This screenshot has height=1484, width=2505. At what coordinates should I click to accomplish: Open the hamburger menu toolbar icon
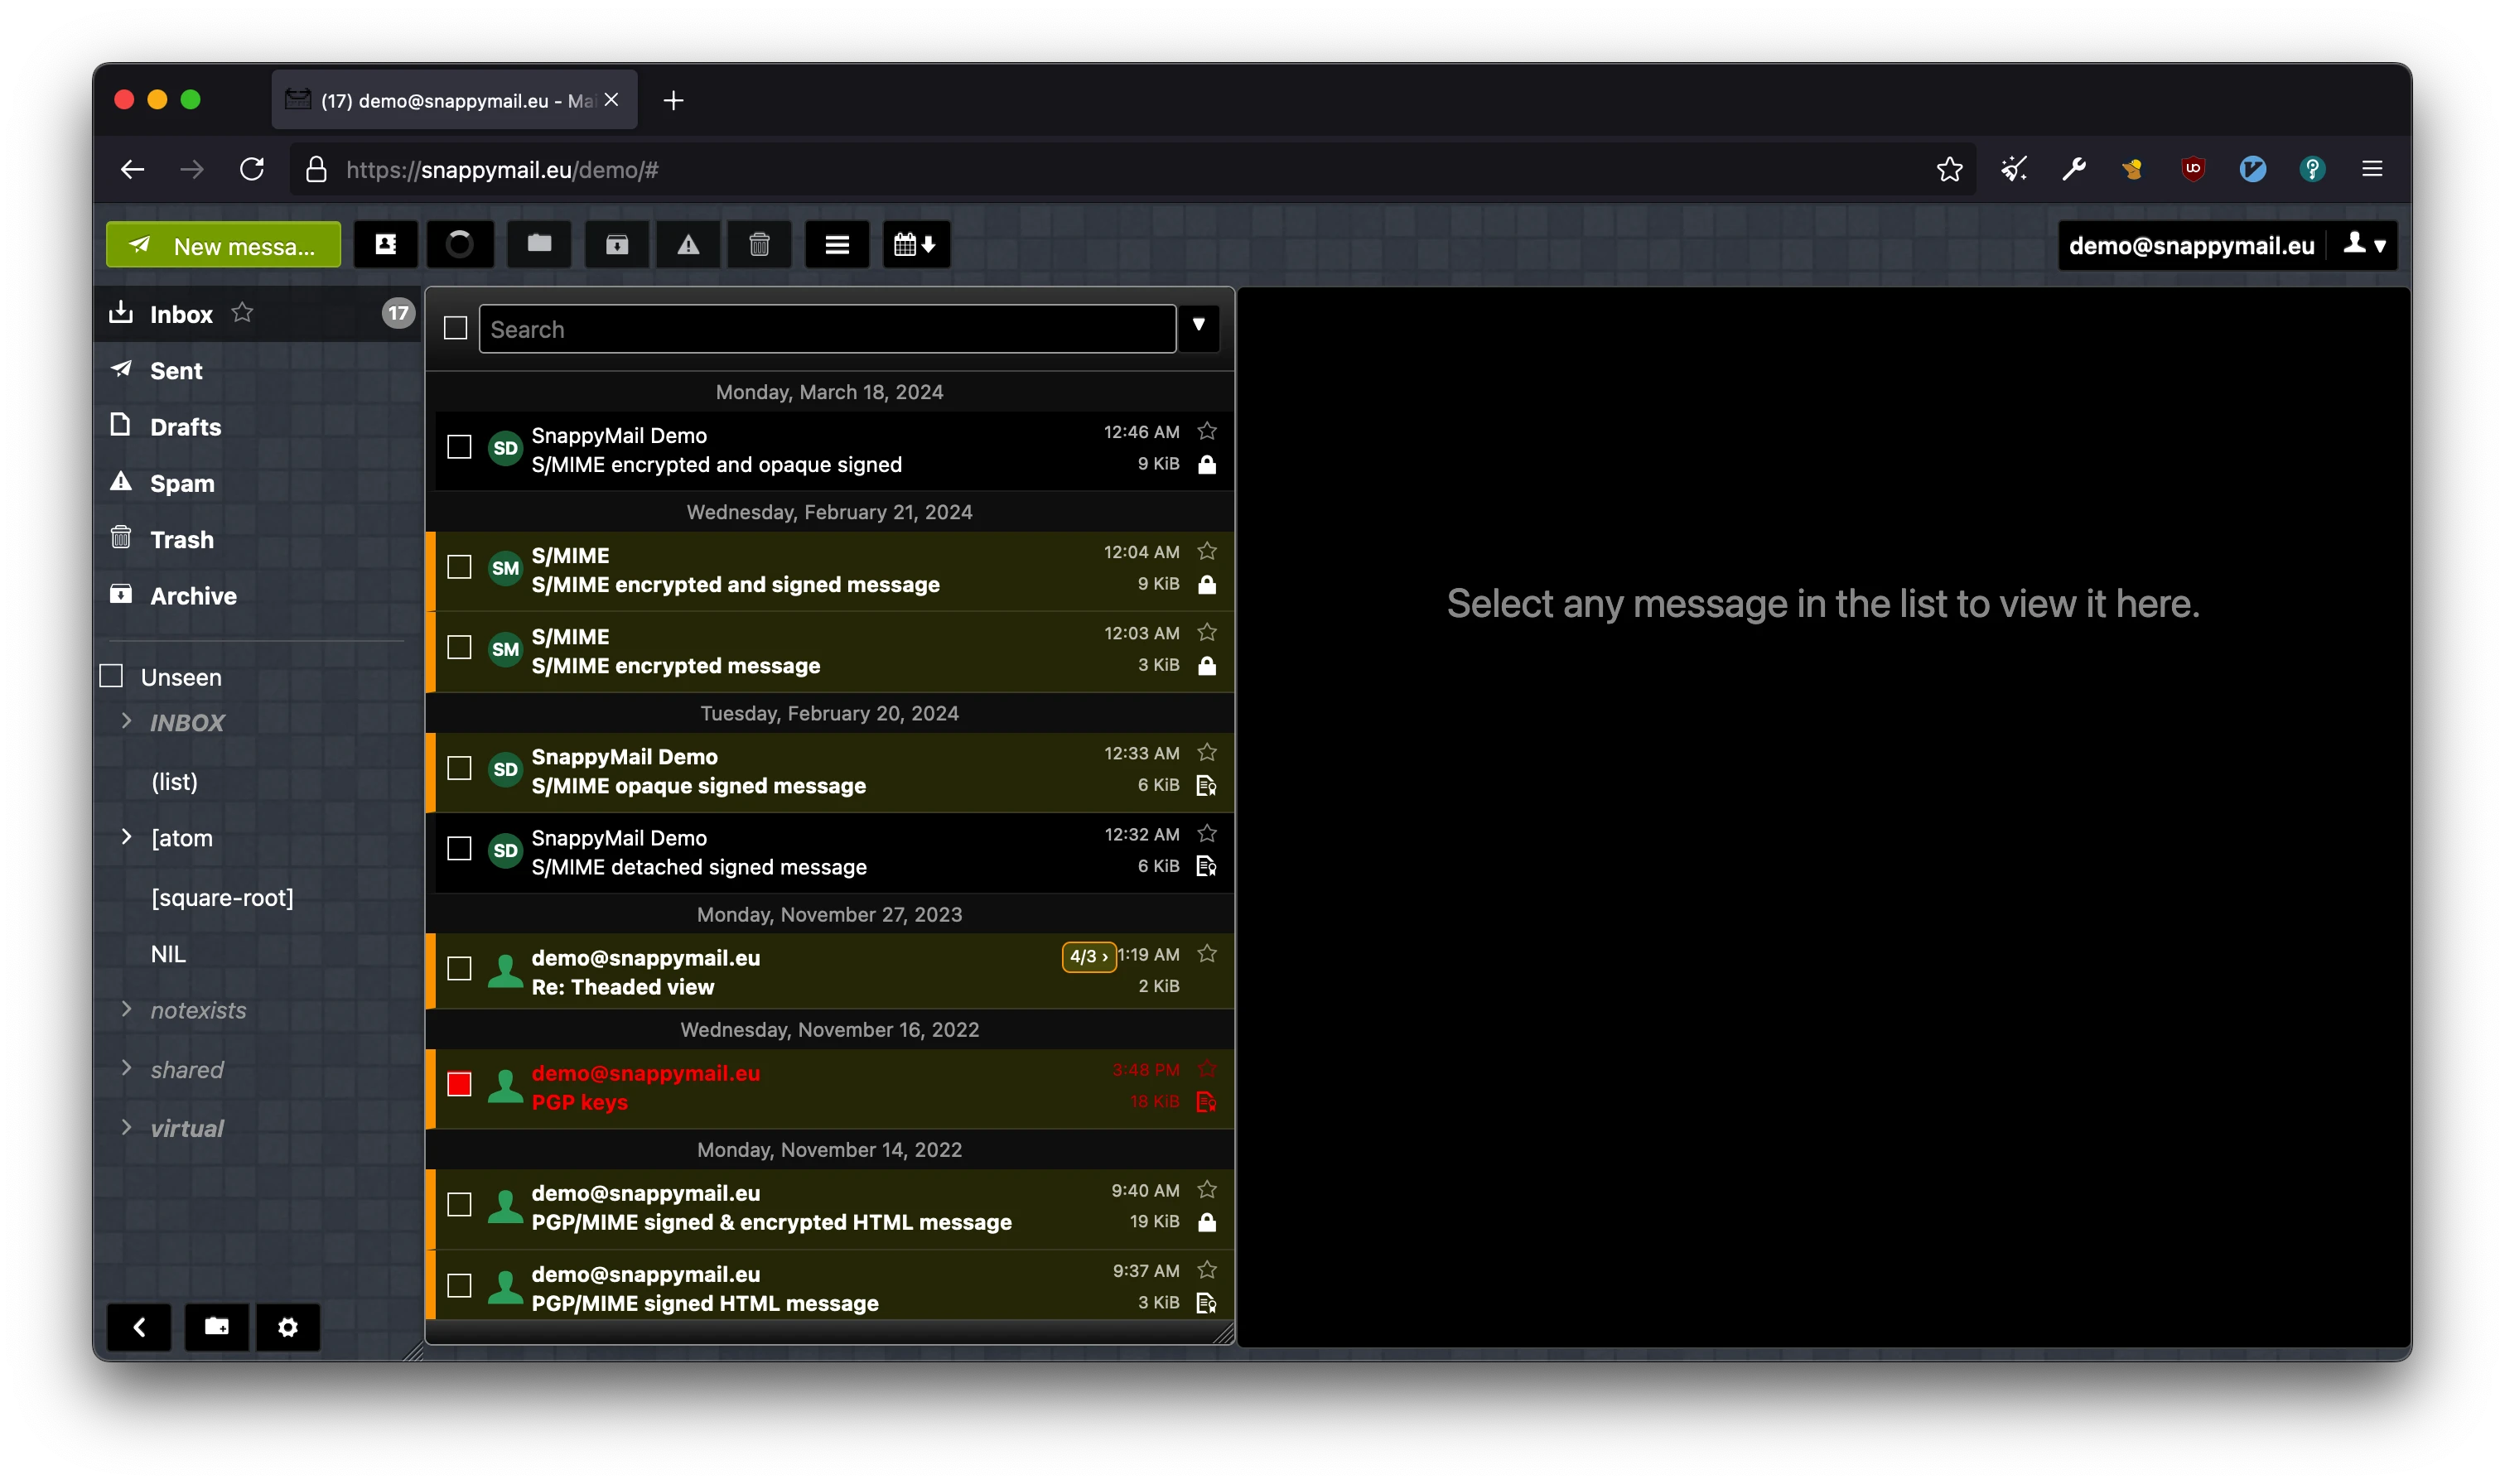pyautogui.click(x=837, y=244)
